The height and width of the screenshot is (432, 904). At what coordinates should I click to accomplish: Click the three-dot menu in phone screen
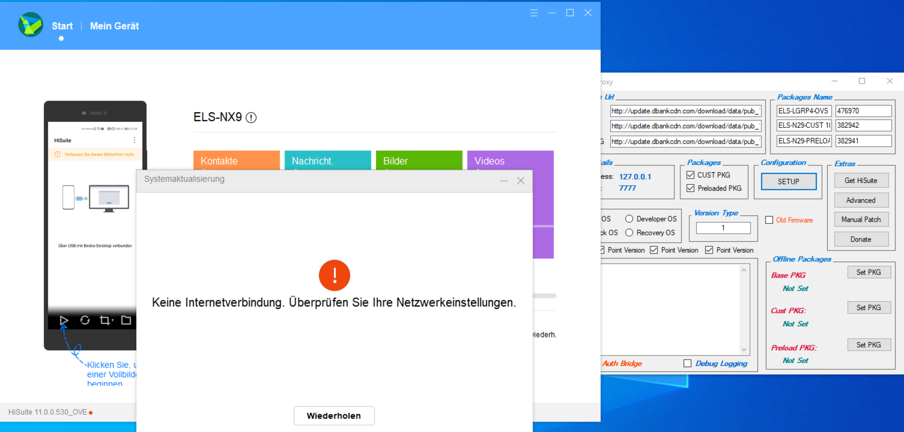click(x=135, y=140)
